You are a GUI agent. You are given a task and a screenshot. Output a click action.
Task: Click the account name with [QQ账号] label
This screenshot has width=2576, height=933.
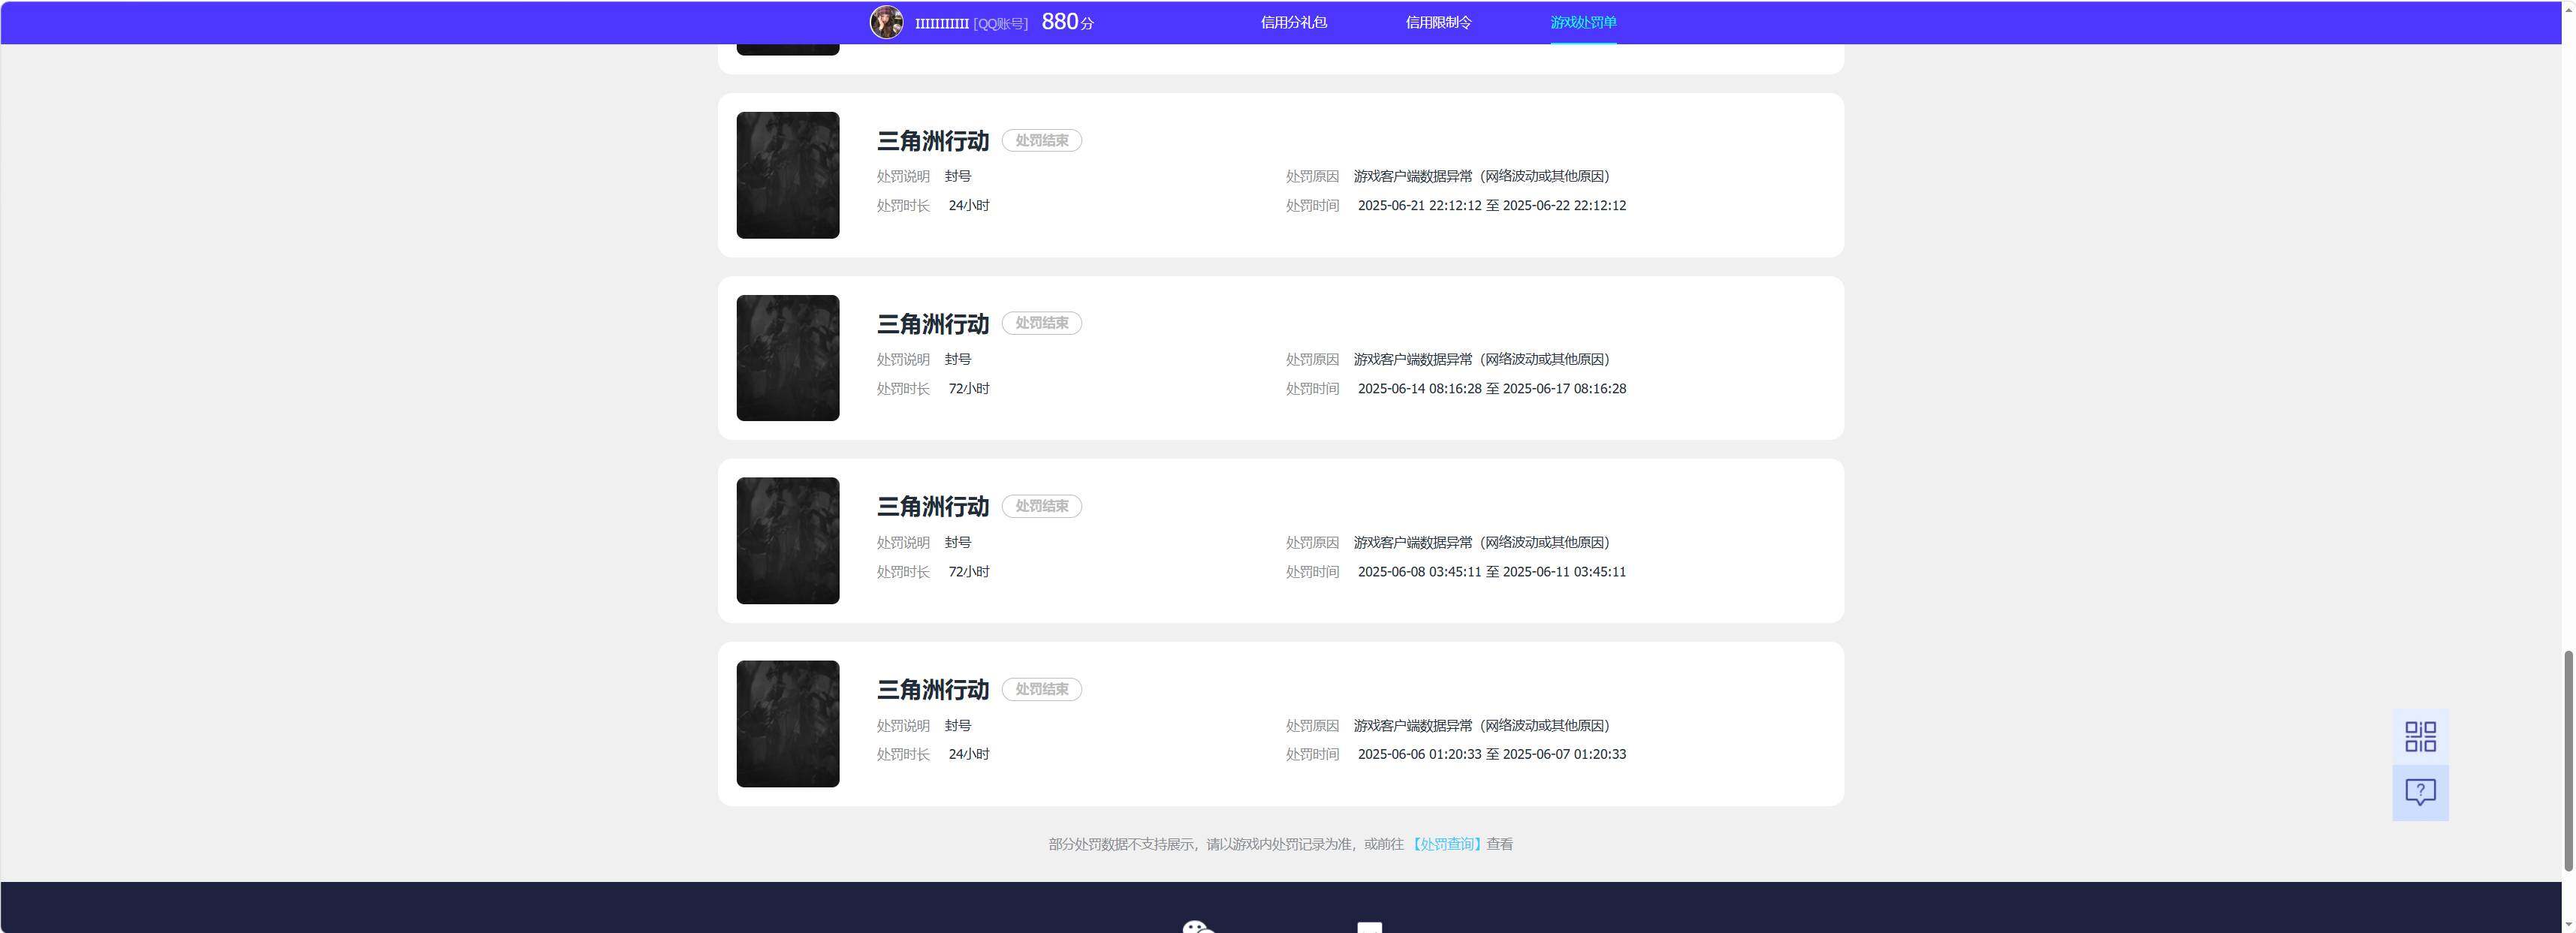click(971, 23)
